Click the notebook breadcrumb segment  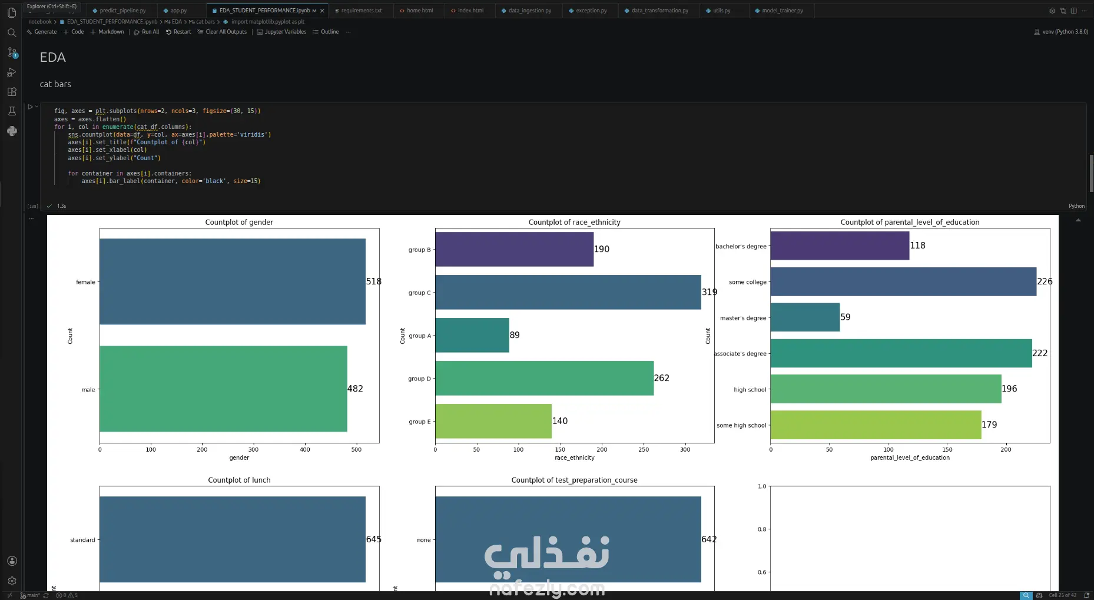coord(40,22)
